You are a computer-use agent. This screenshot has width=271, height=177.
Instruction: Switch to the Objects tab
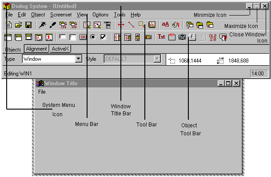pos(13,50)
